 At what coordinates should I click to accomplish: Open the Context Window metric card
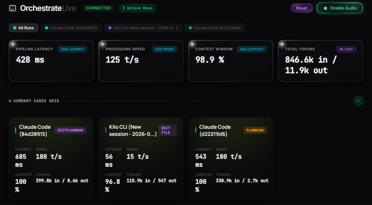point(231,61)
